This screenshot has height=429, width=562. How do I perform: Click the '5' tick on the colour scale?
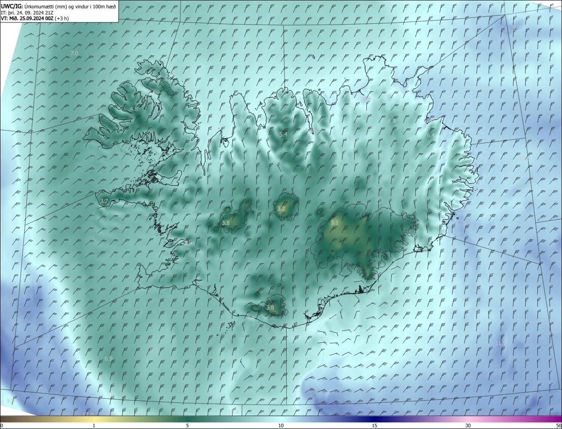(x=187, y=425)
